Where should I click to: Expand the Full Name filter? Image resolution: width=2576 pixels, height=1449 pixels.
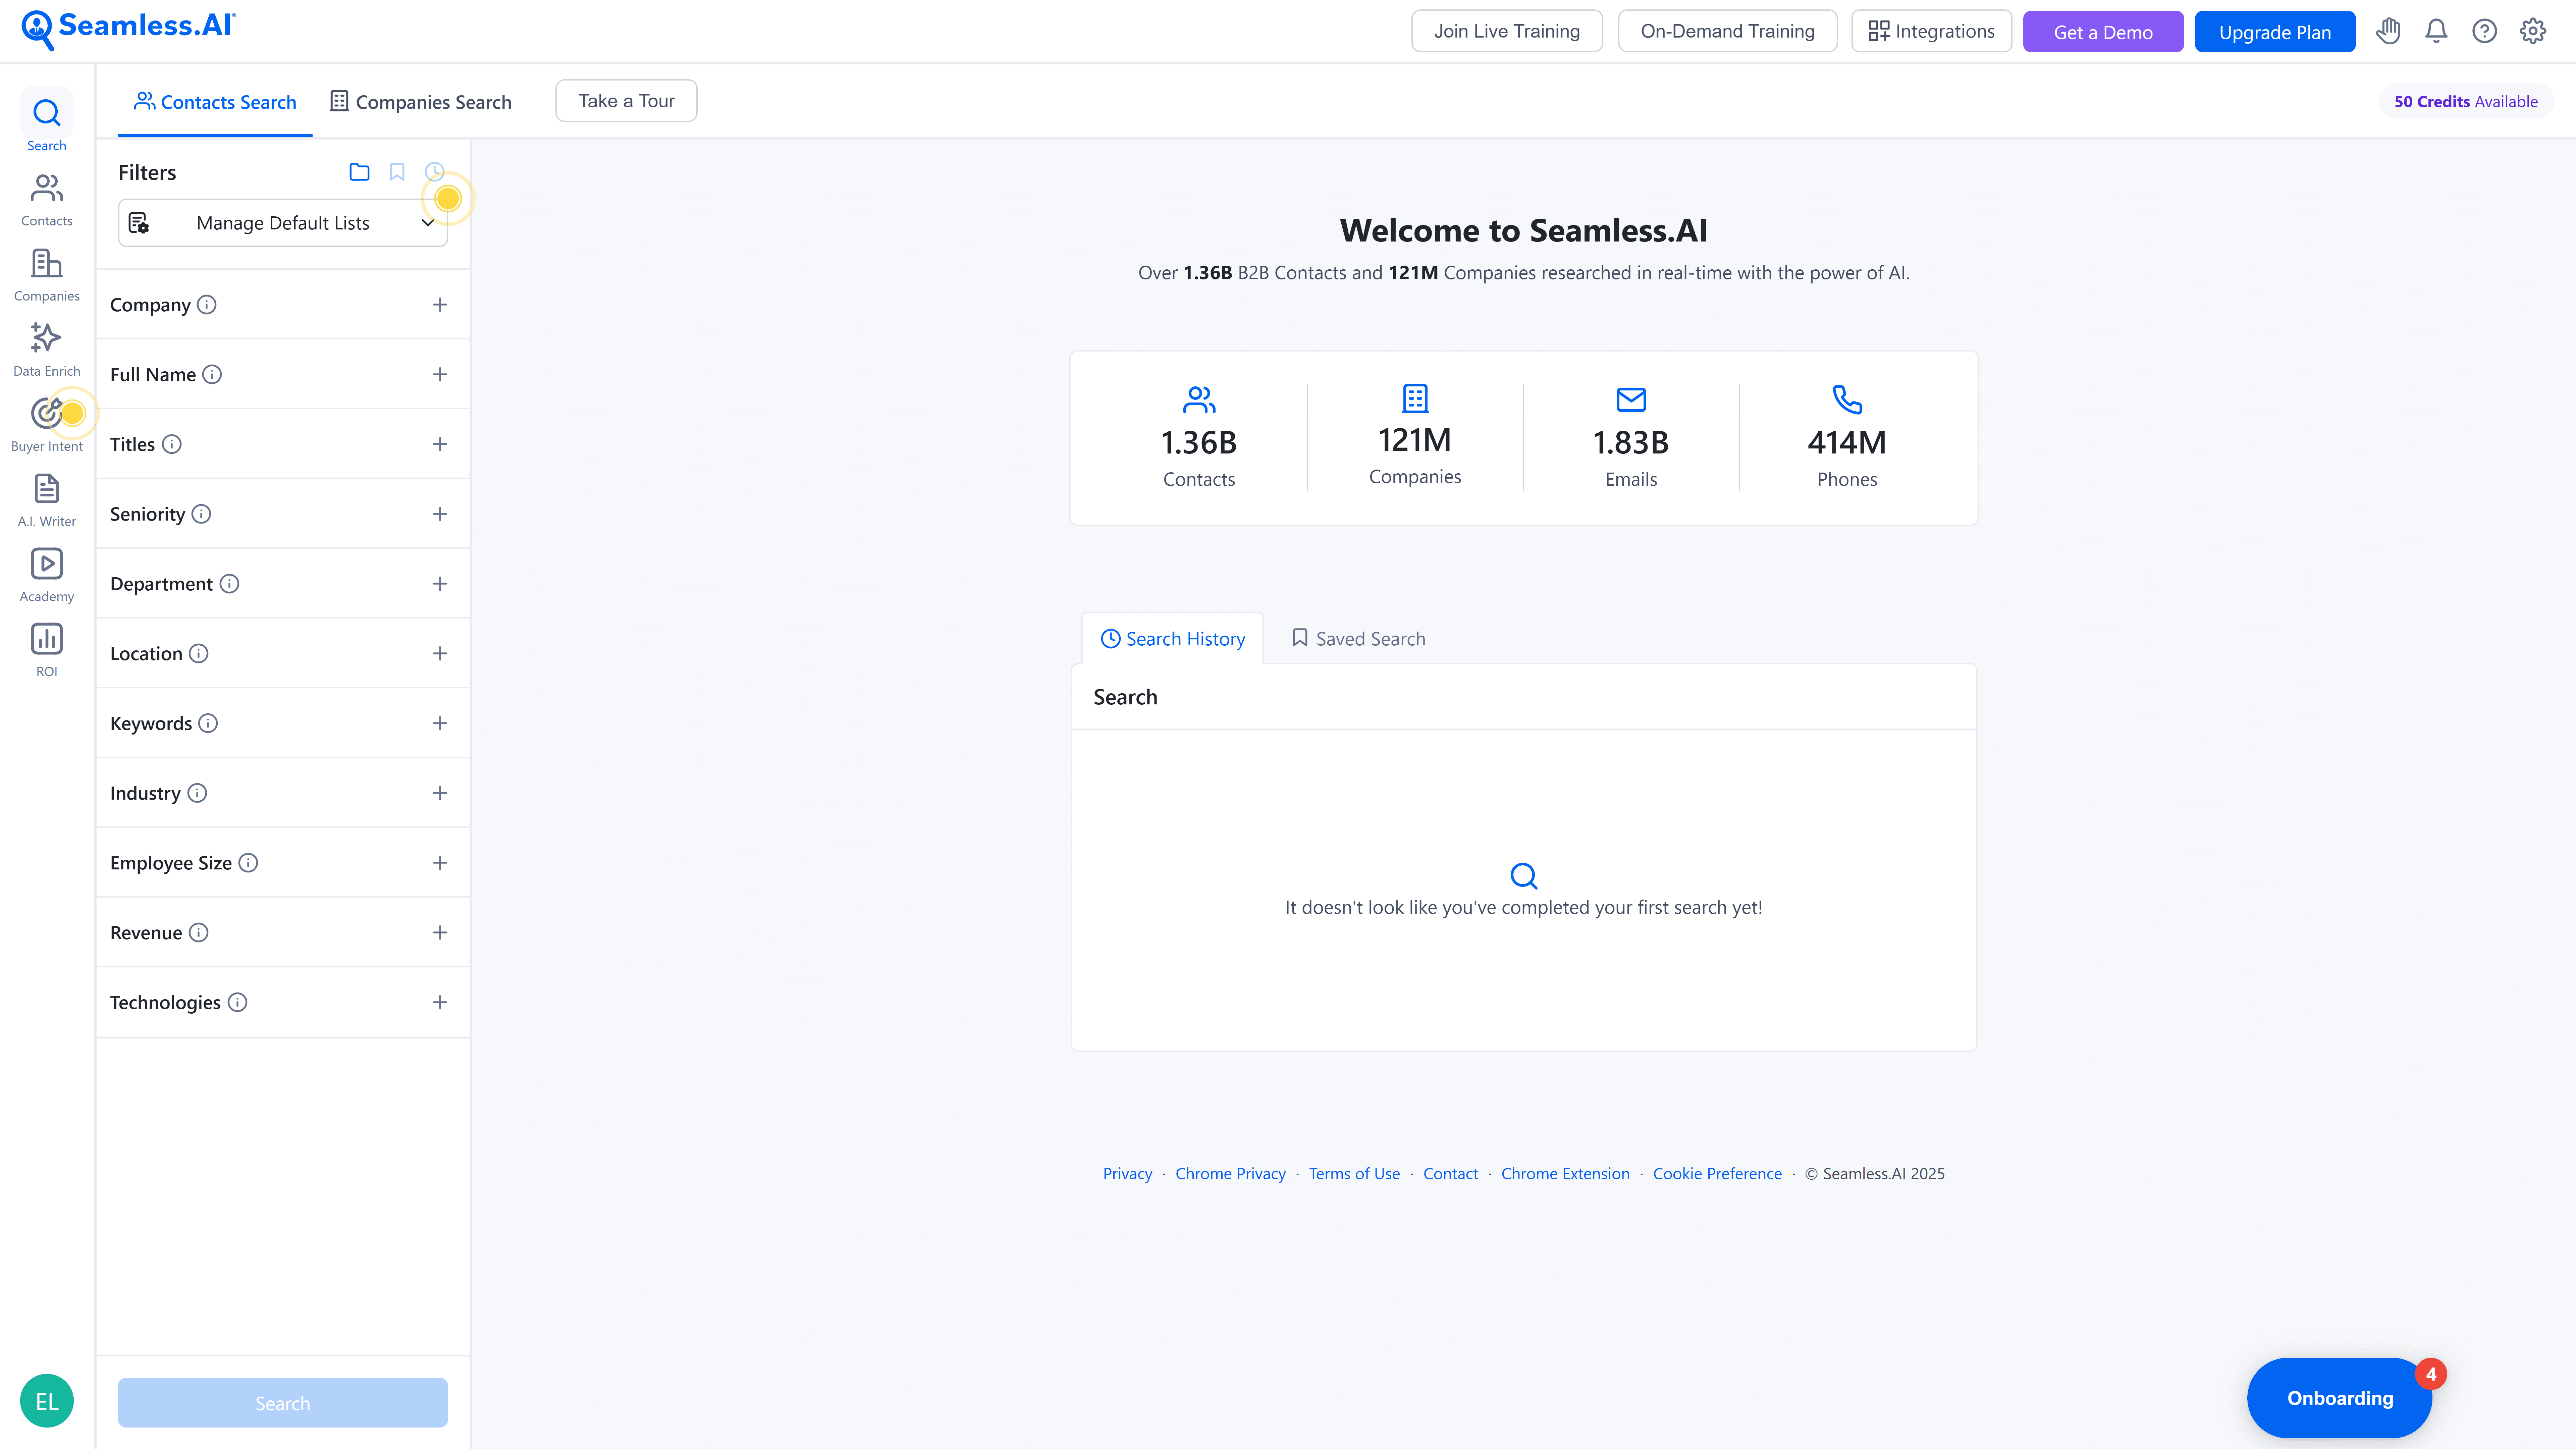[x=440, y=375]
